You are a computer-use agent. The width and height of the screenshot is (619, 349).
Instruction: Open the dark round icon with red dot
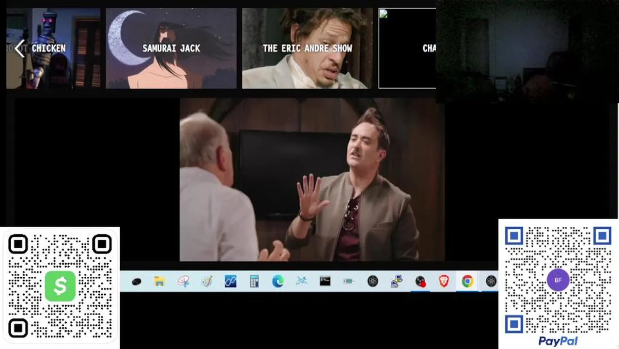pos(420,281)
